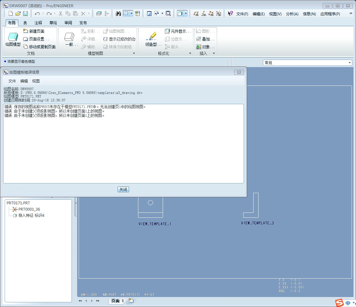Save the drawing with the floppy icon
356x307 pixels.
click(x=25, y=14)
